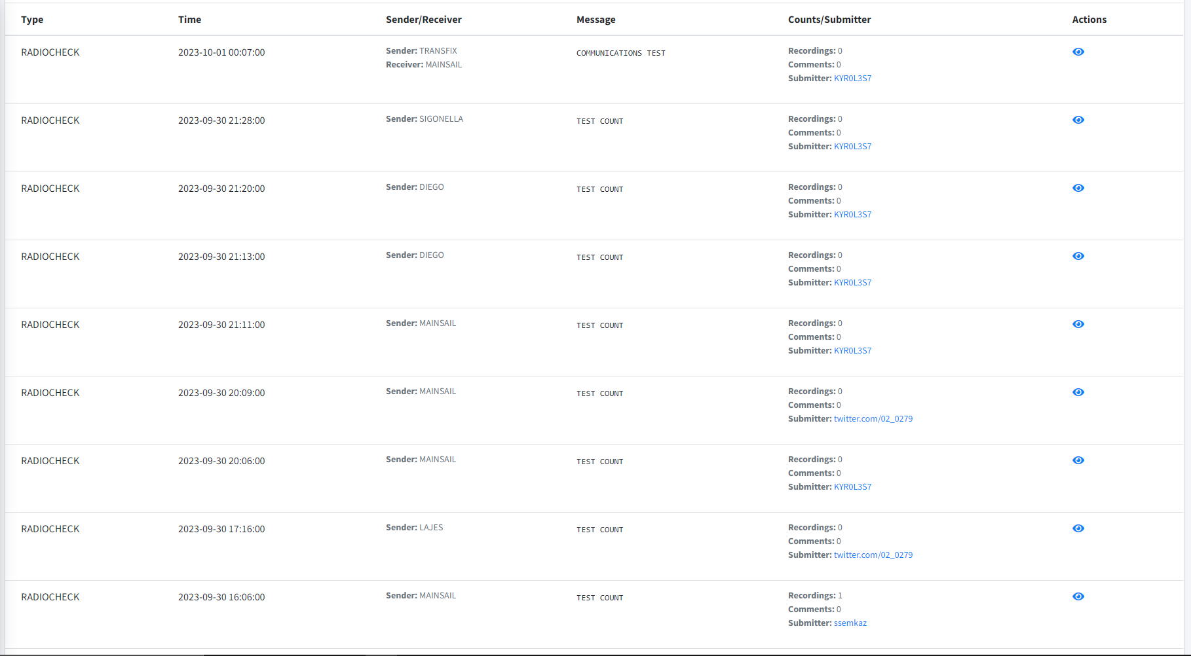This screenshot has width=1191, height=656.
Task: Click Recordings: 1 in the ssemkaz row
Action: click(815, 596)
